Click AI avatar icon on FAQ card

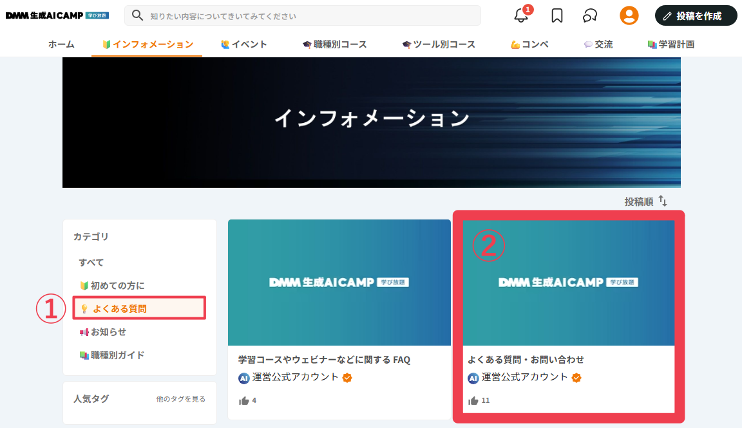pos(243,378)
